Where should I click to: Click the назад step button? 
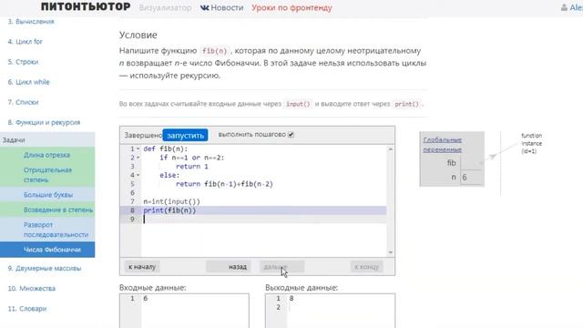229,267
